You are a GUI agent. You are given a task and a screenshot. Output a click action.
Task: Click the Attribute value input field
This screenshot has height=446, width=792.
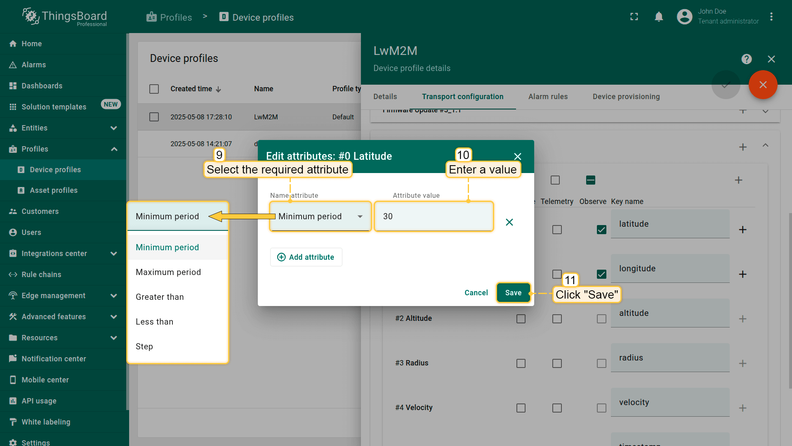(433, 216)
